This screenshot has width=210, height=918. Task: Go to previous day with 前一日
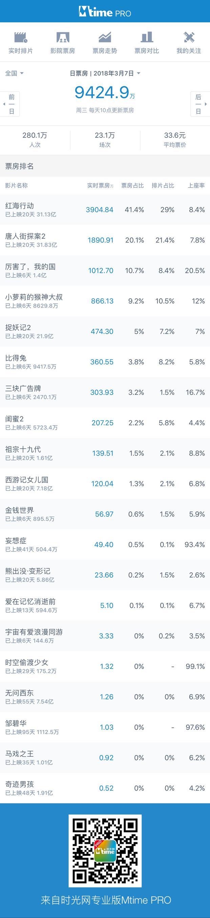click(x=9, y=104)
